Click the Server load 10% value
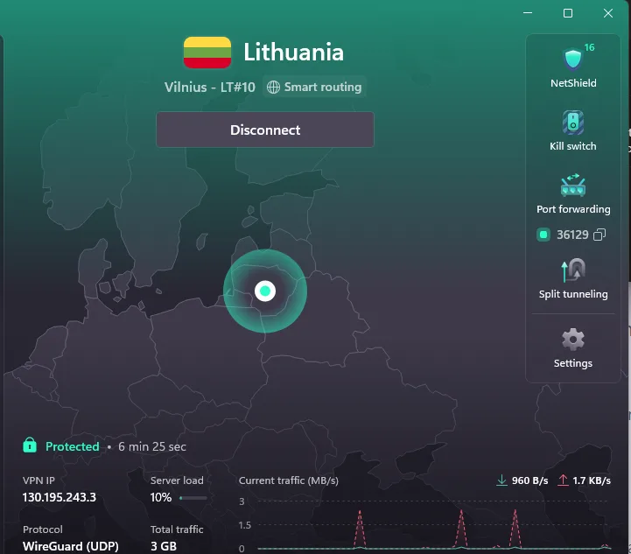 pyautogui.click(x=161, y=497)
